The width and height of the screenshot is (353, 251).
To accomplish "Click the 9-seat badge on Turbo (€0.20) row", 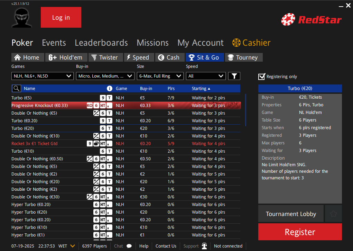I will tap(103, 120).
